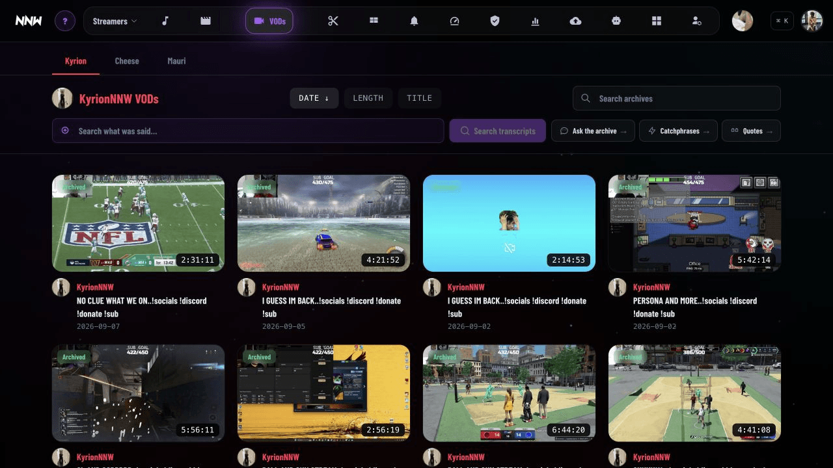Open the robot bot page
The height and width of the screenshot is (468, 833).
[x=616, y=21]
